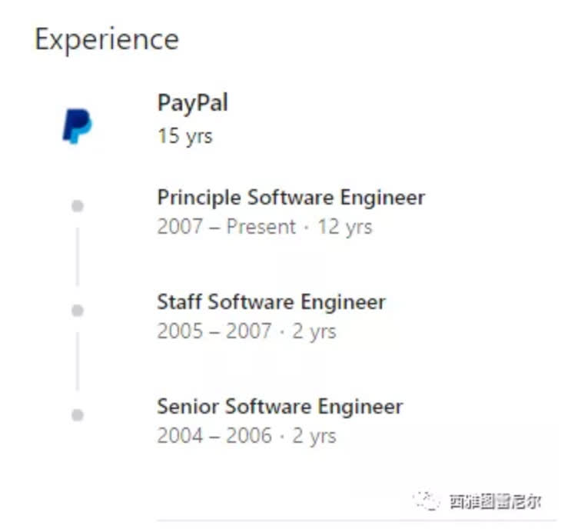Click the Experience section heading
The width and height of the screenshot is (581, 532).
coord(107,39)
